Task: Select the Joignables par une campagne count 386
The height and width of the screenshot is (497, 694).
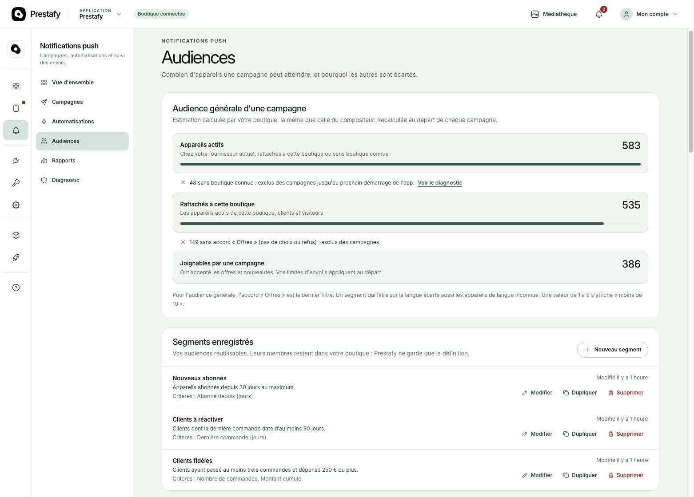Action: click(x=631, y=264)
